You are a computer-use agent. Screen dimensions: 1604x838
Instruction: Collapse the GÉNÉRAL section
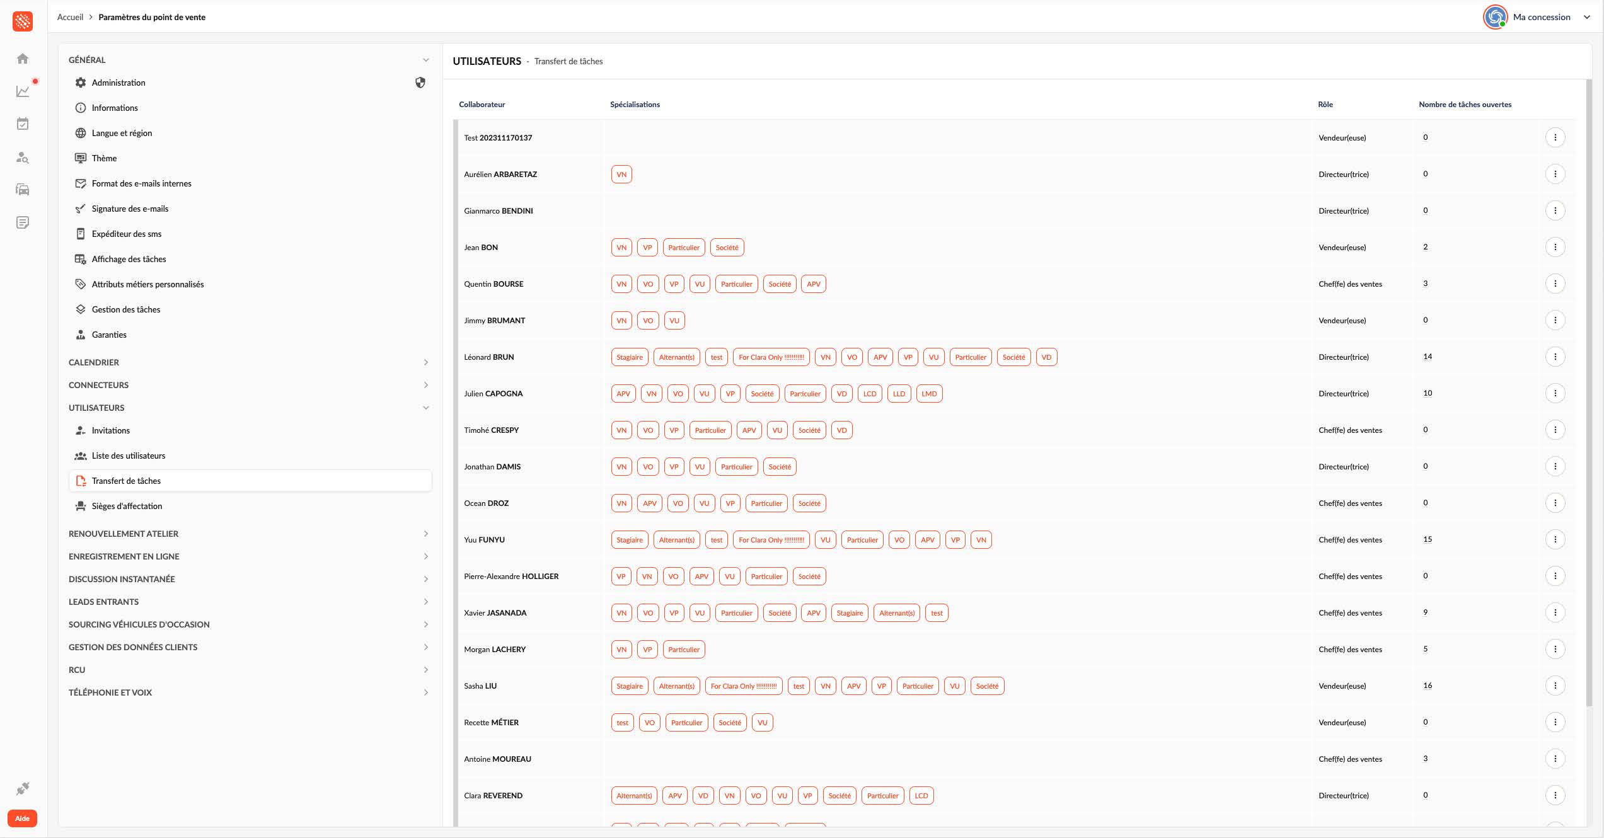(x=426, y=60)
